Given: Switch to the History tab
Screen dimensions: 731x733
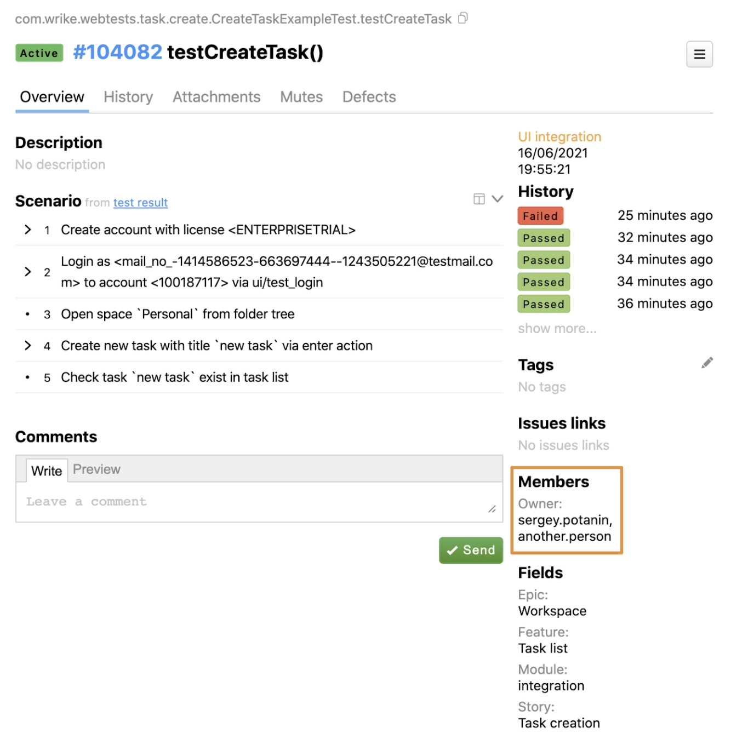Looking at the screenshot, I should [x=128, y=97].
